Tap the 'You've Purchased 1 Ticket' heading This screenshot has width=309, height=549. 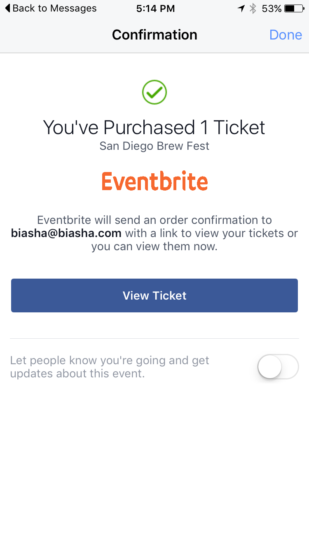tap(154, 128)
